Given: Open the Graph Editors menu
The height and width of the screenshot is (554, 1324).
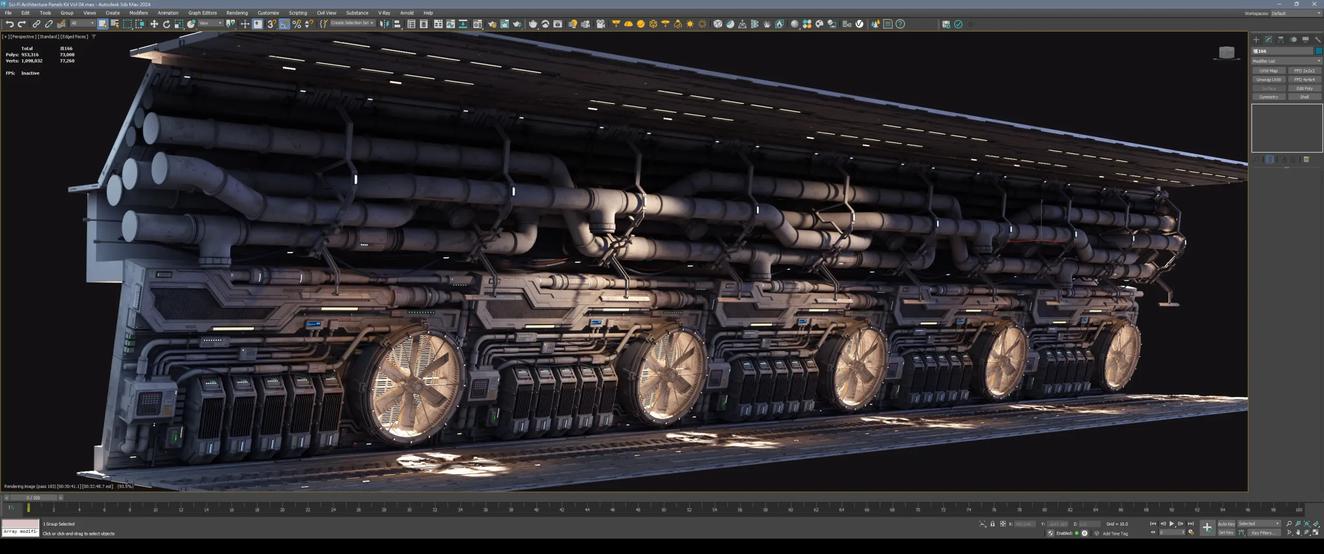Looking at the screenshot, I should [x=202, y=13].
